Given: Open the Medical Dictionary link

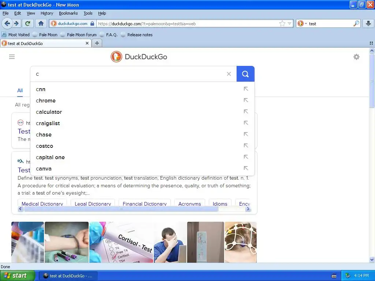Looking at the screenshot, I should coord(42,203).
